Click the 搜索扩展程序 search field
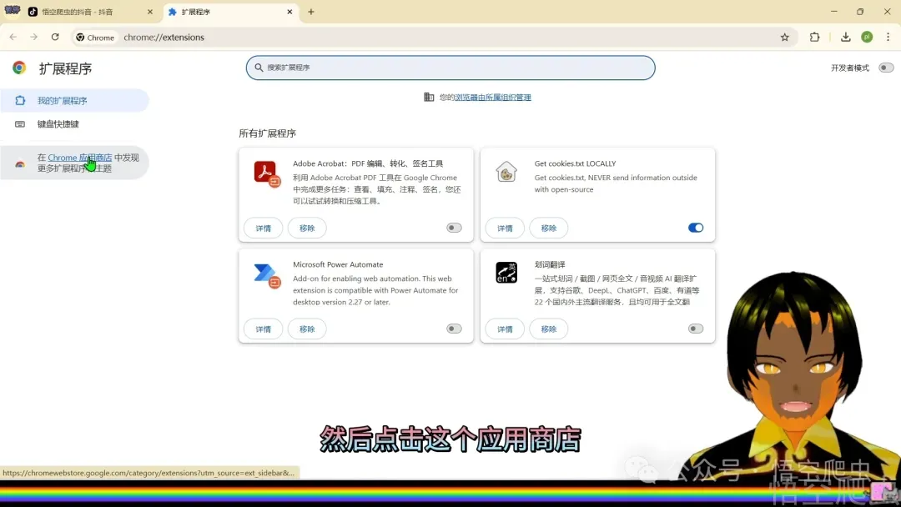This screenshot has width=901, height=507. [x=450, y=68]
